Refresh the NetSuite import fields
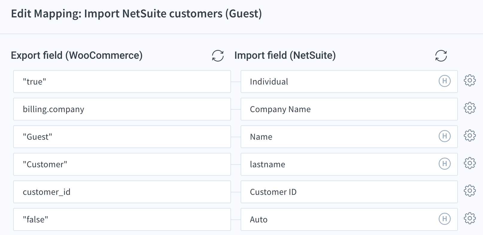Screen dimensions: 483x235 pyautogui.click(x=441, y=56)
